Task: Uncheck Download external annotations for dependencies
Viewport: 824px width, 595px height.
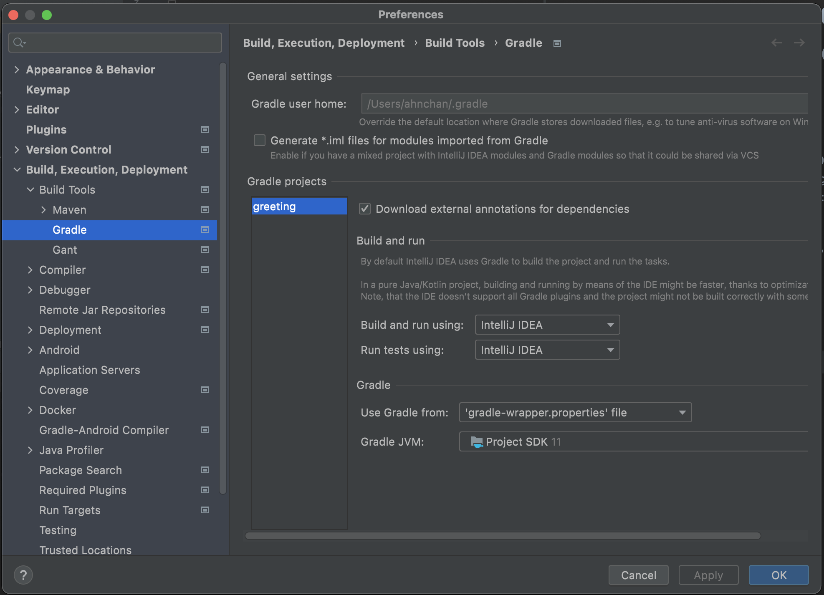Action: [365, 209]
